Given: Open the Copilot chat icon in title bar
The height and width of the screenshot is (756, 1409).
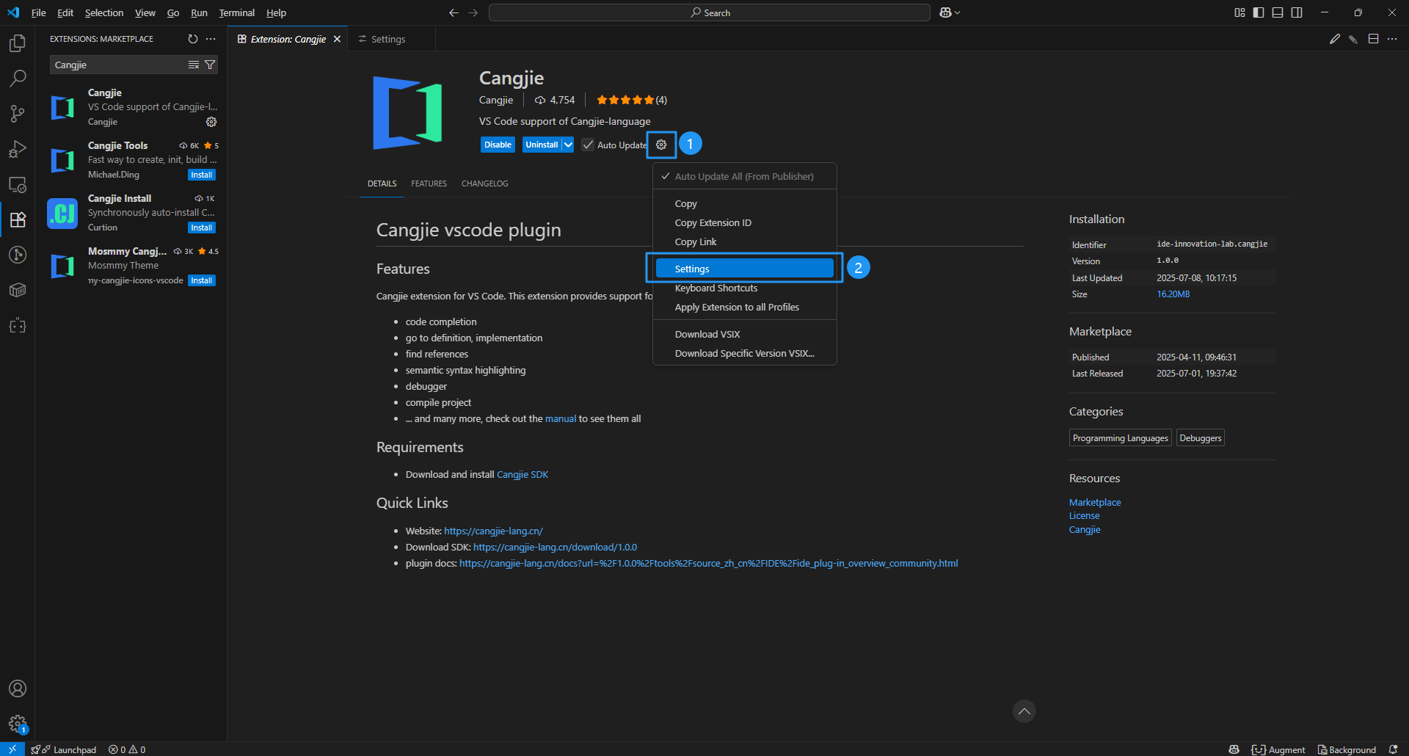Looking at the screenshot, I should pos(945,12).
